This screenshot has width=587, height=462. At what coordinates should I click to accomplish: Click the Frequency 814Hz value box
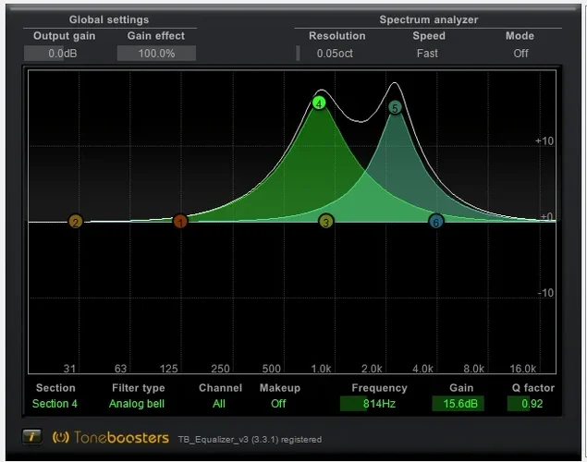tap(378, 404)
